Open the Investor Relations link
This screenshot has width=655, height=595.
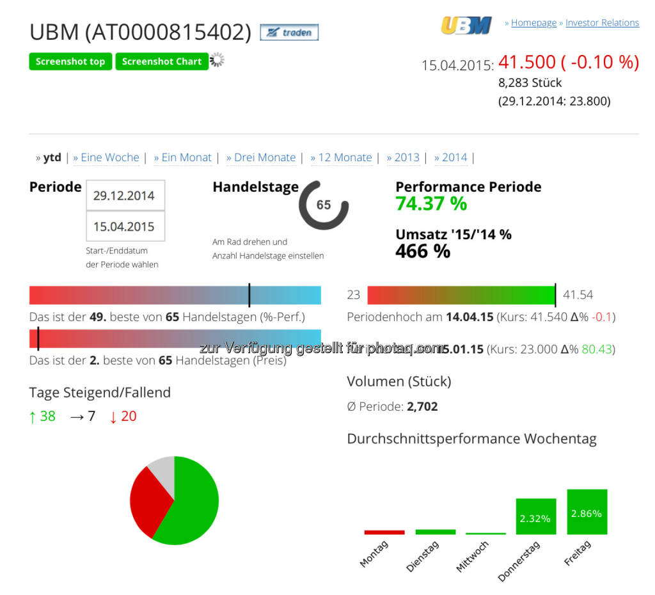point(602,22)
